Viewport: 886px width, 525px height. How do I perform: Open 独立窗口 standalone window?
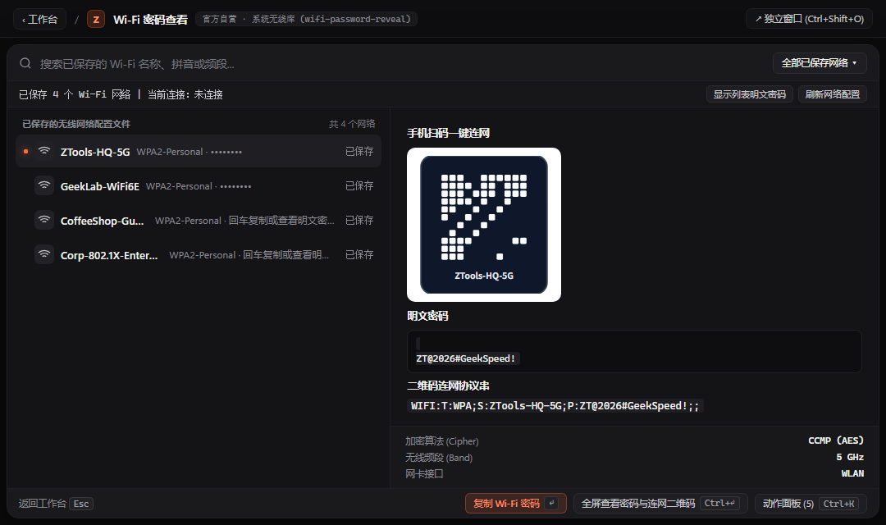point(809,19)
